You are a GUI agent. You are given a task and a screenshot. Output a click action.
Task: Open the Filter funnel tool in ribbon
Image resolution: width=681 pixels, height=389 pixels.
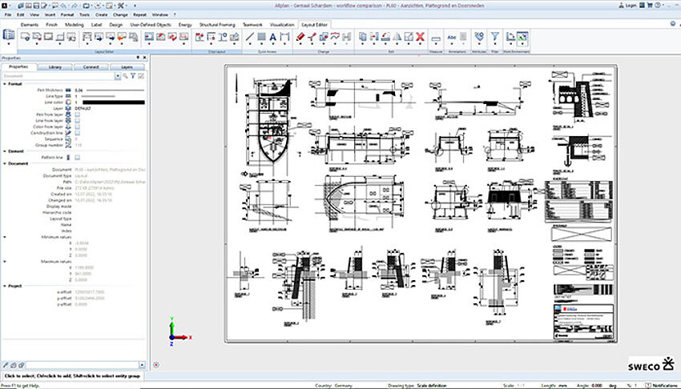tap(494, 37)
